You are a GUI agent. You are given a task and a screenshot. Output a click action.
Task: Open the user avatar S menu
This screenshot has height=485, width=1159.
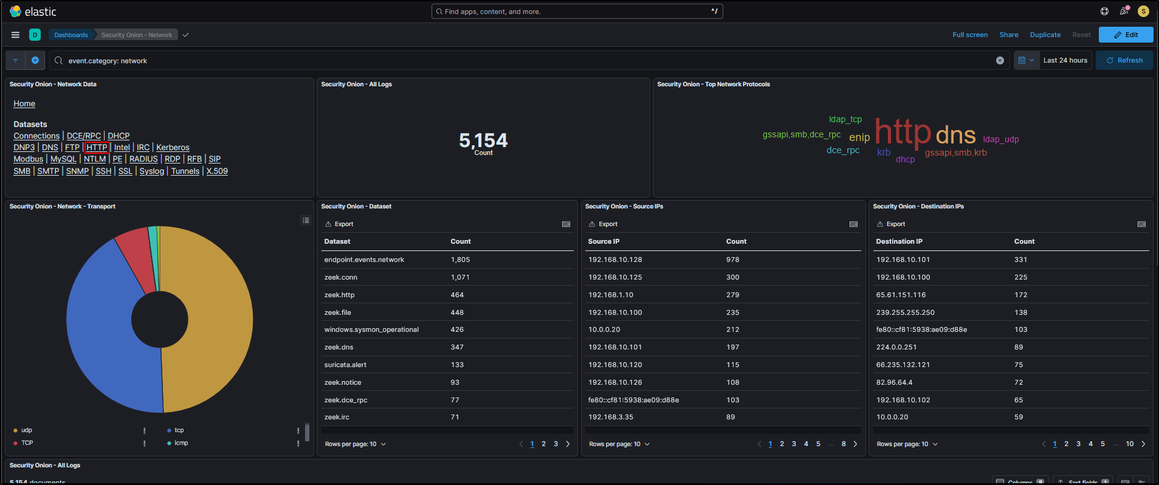tap(1143, 12)
